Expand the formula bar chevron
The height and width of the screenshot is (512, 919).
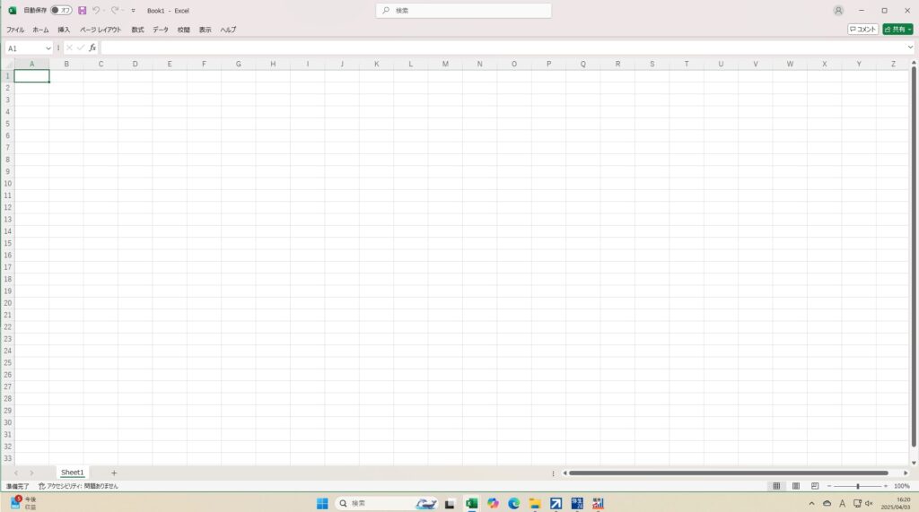(x=910, y=48)
